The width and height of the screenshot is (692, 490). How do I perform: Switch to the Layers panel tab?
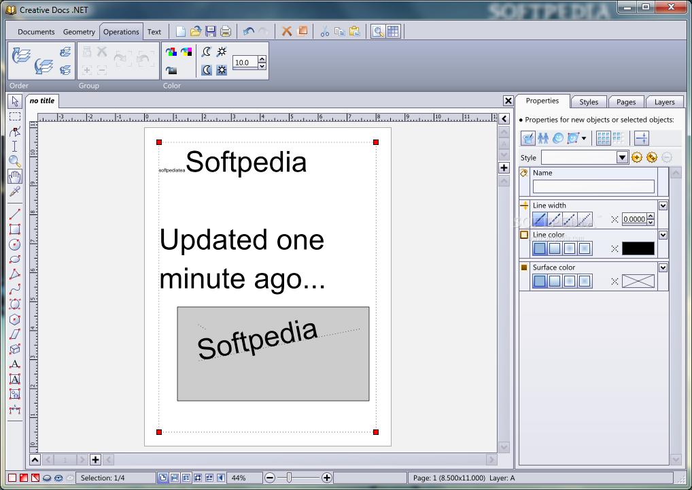664,102
